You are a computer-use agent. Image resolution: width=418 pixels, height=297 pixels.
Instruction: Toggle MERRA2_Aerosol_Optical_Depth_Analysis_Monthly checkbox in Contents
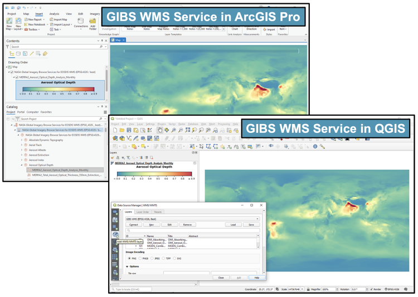click(17, 77)
